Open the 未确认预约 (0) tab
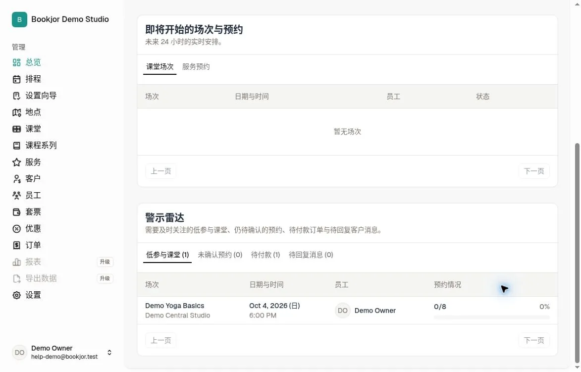The width and height of the screenshot is (581, 372). (x=220, y=255)
